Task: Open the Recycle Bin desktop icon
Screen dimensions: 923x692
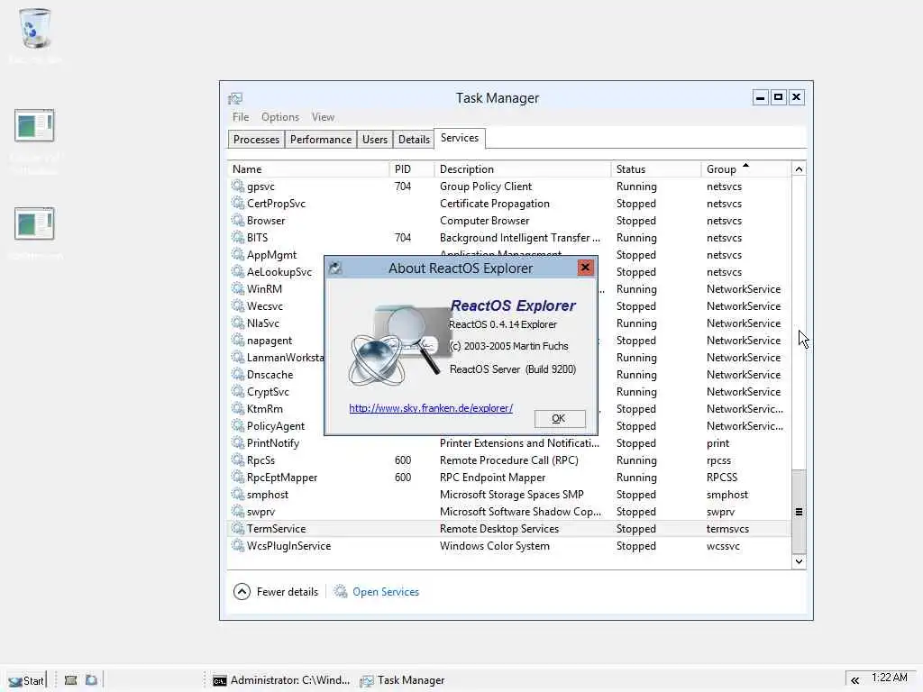Action: (x=35, y=29)
